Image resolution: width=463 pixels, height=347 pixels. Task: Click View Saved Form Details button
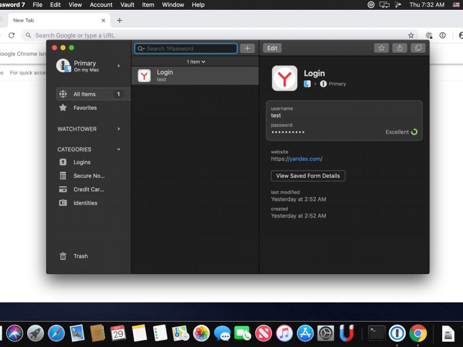click(308, 176)
